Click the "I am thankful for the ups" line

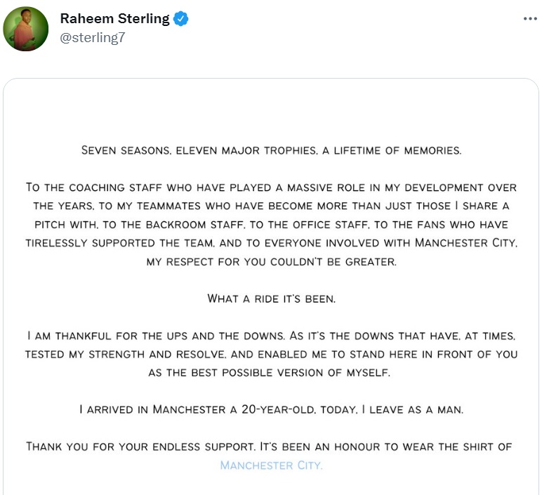[x=271, y=336]
